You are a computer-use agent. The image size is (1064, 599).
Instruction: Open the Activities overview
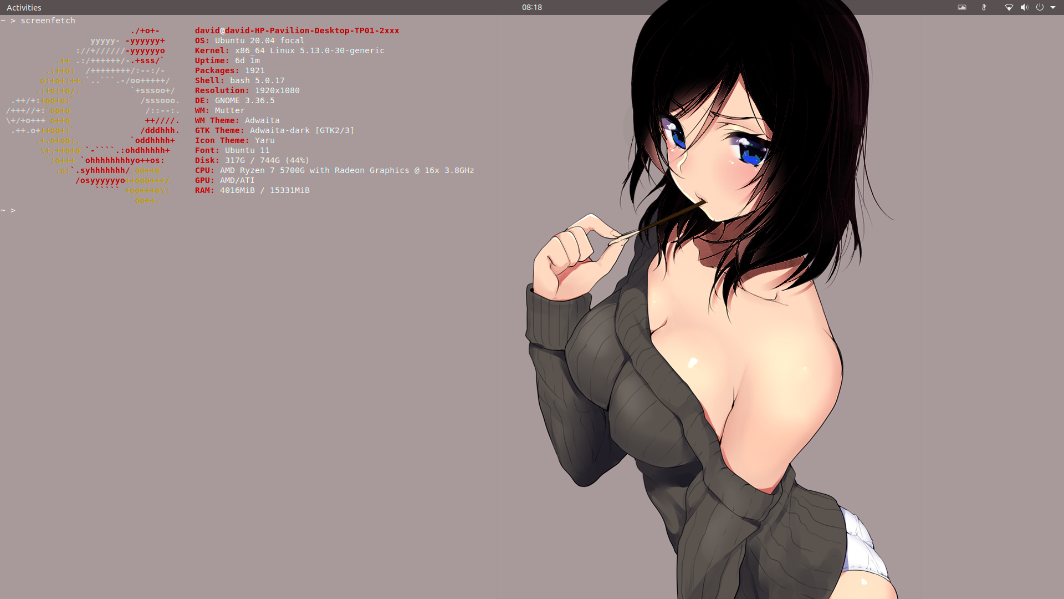pos(24,7)
